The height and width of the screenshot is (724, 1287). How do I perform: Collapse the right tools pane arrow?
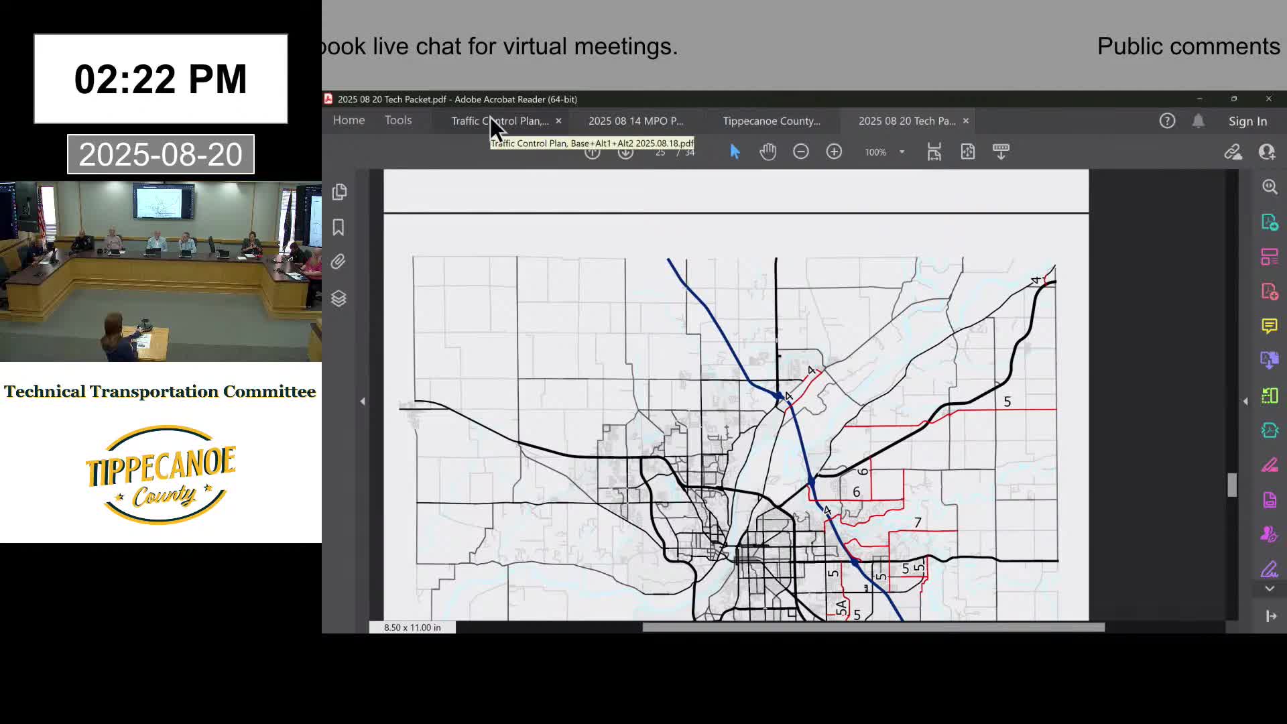(1245, 402)
